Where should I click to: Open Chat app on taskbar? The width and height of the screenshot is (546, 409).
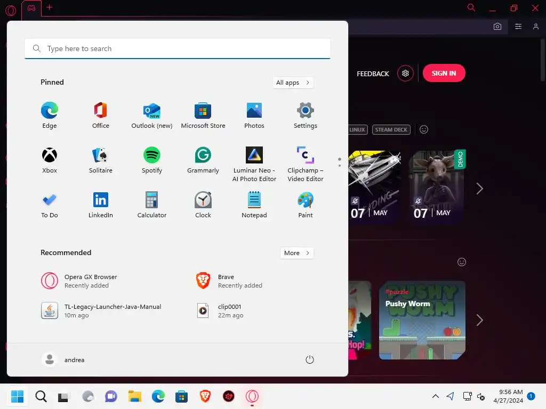(x=111, y=396)
